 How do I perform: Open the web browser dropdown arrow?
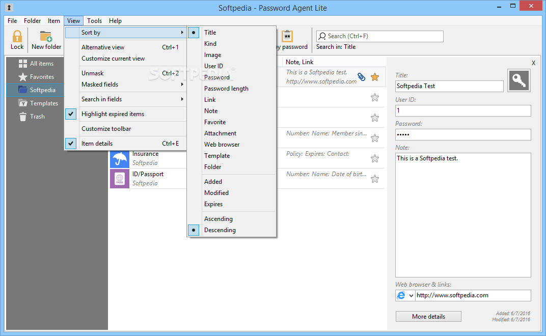(x=411, y=296)
